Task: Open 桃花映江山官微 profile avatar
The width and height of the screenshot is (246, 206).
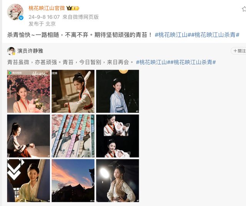Action: tap(15, 12)
